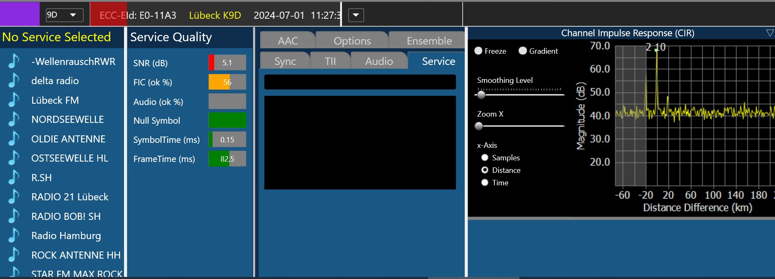Select the OSTSEEWELLE HL service
The width and height of the screenshot is (775, 279).
[70, 158]
